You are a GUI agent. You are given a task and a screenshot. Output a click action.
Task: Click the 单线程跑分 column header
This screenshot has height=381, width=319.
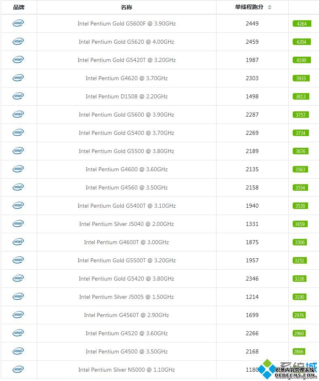coord(249,7)
